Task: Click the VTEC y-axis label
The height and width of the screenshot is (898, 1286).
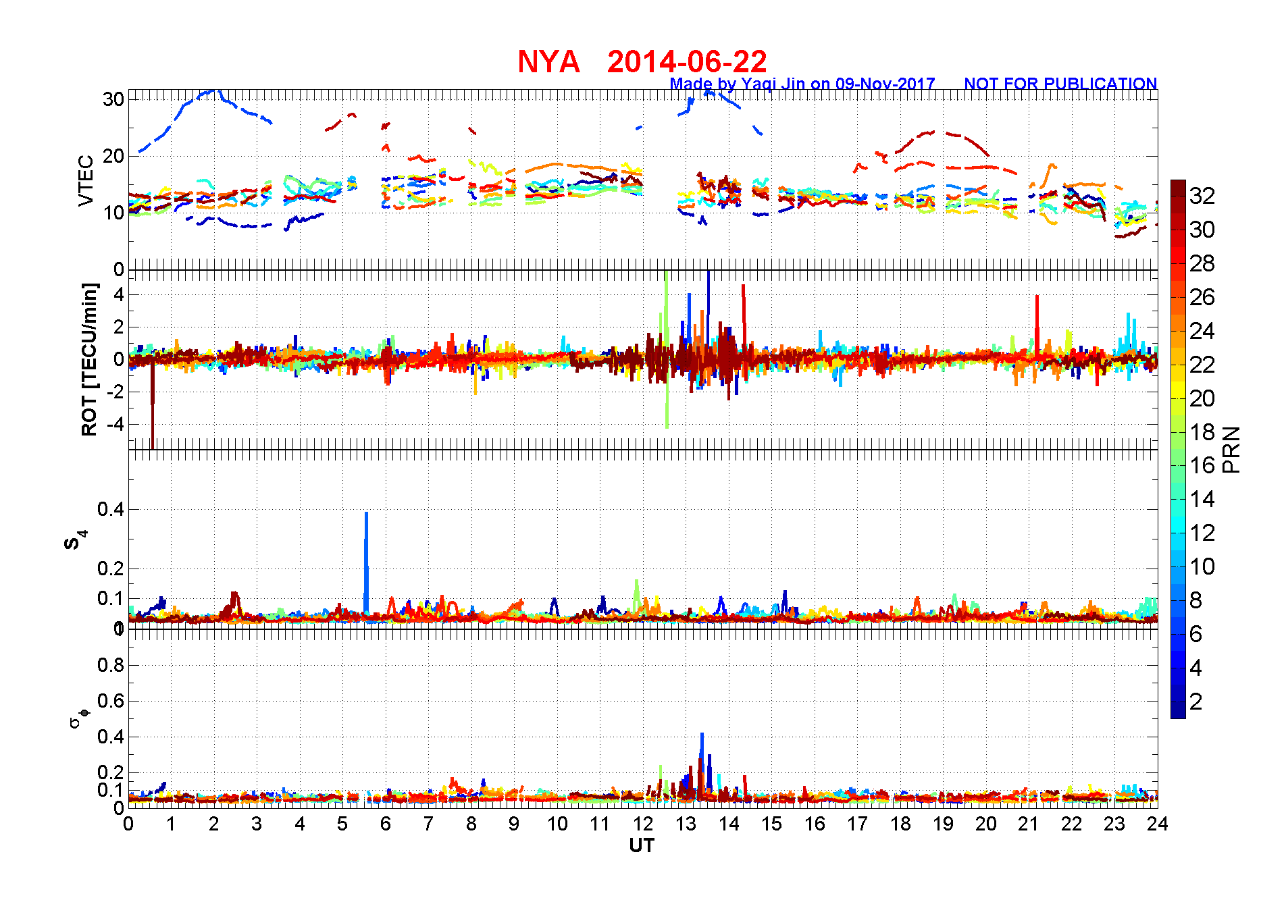Action: click(86, 180)
